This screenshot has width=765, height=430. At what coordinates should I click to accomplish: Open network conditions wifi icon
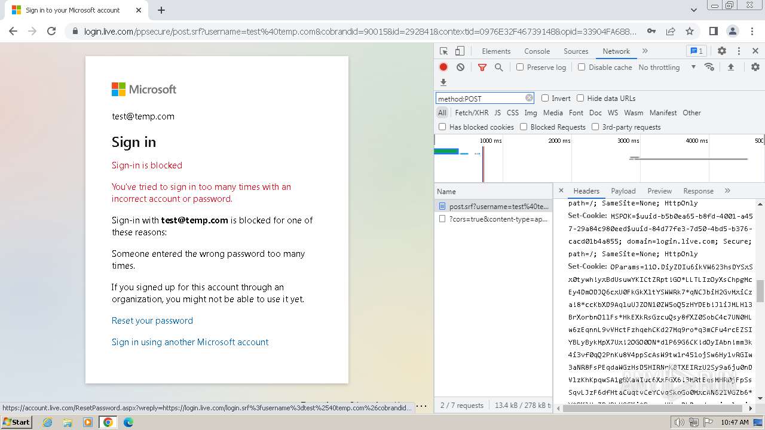point(709,67)
